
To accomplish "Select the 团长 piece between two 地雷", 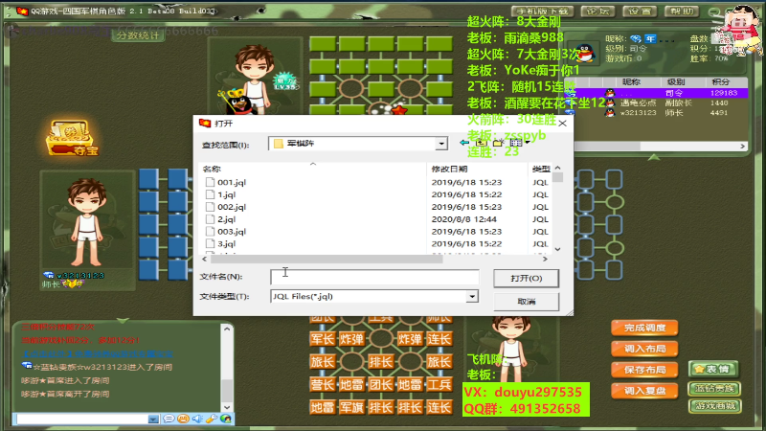I will [x=380, y=385].
